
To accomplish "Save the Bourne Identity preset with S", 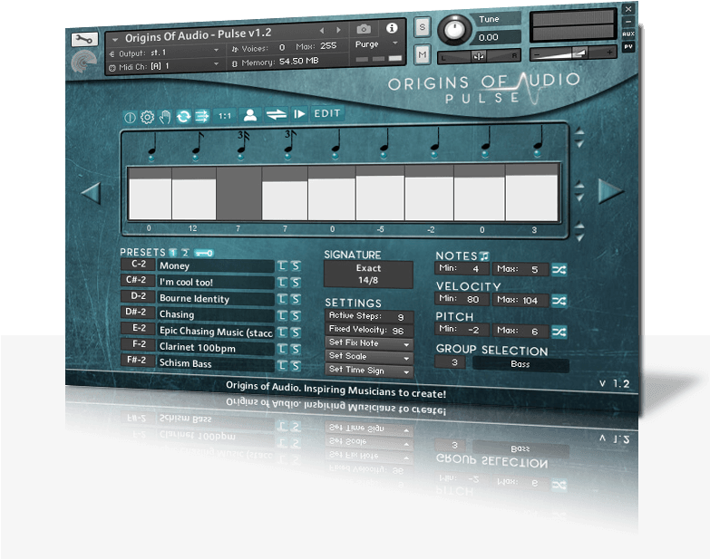I will click(x=296, y=299).
